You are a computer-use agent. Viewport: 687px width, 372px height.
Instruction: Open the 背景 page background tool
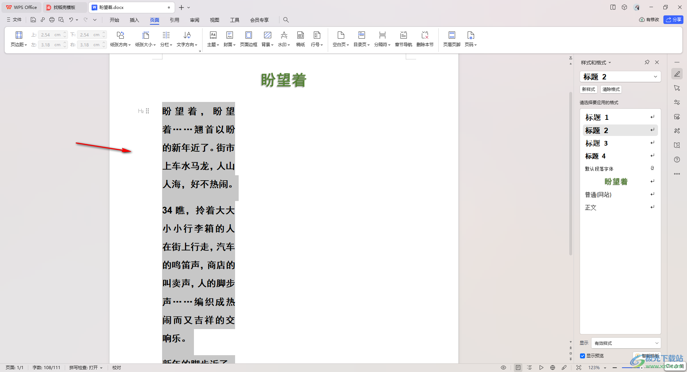tap(267, 39)
